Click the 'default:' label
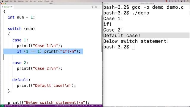 [21, 80]
